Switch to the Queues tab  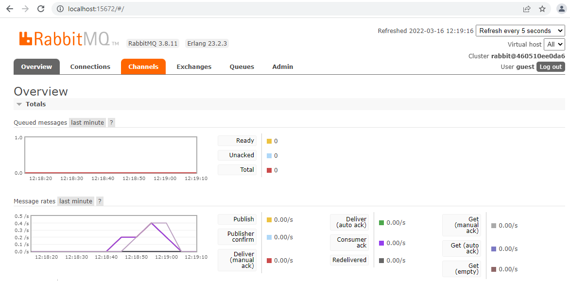pyautogui.click(x=242, y=66)
